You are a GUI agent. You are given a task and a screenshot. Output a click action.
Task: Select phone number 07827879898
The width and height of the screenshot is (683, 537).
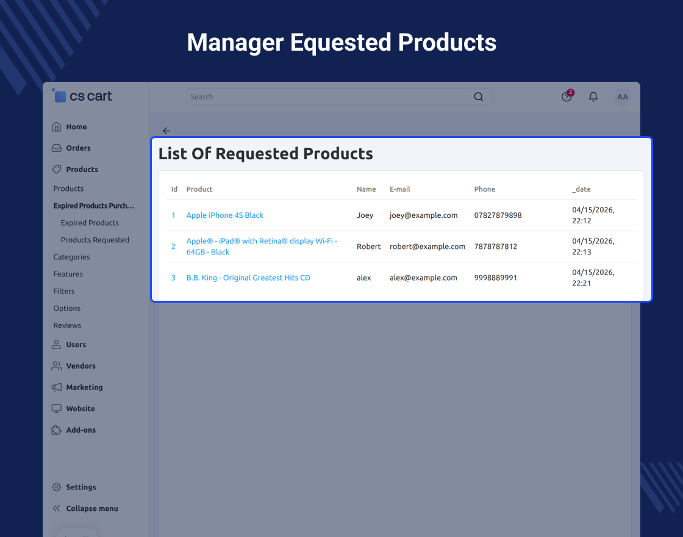(498, 215)
